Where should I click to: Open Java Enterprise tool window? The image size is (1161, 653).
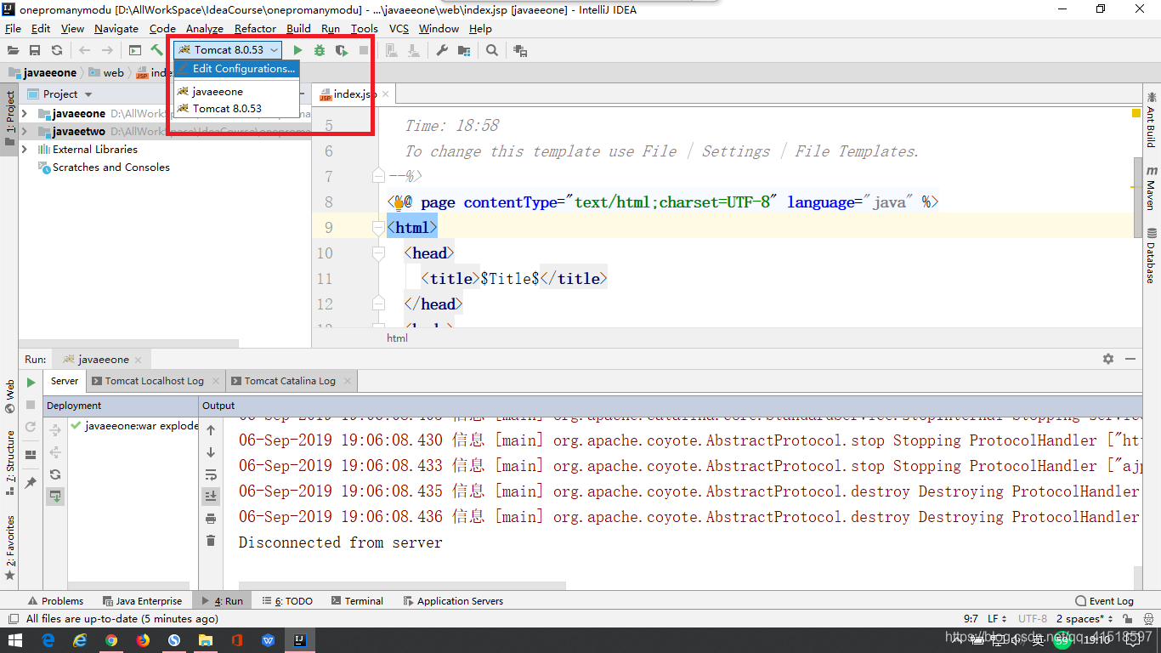tap(142, 600)
